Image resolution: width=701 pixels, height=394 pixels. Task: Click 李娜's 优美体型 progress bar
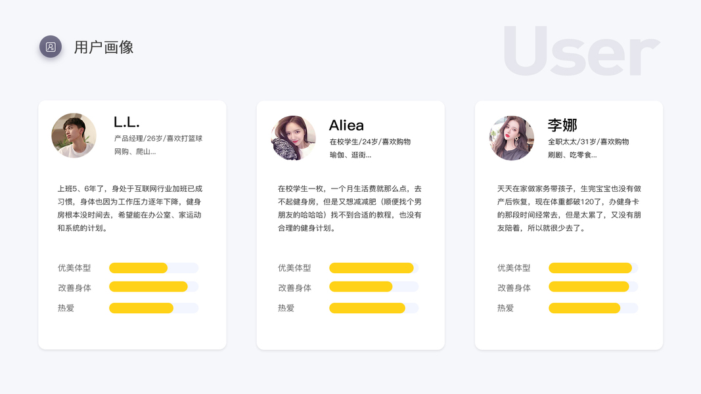point(593,268)
